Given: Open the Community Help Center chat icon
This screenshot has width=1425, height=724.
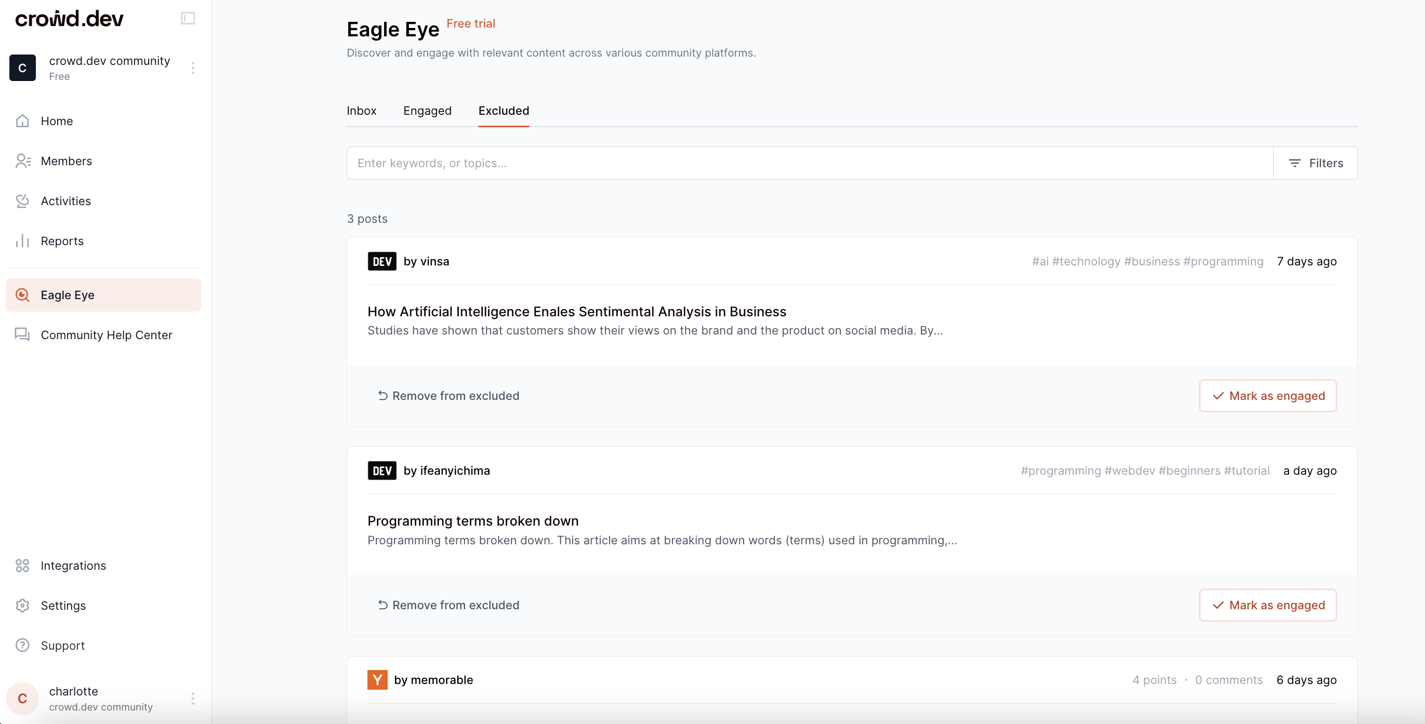Looking at the screenshot, I should (22, 335).
